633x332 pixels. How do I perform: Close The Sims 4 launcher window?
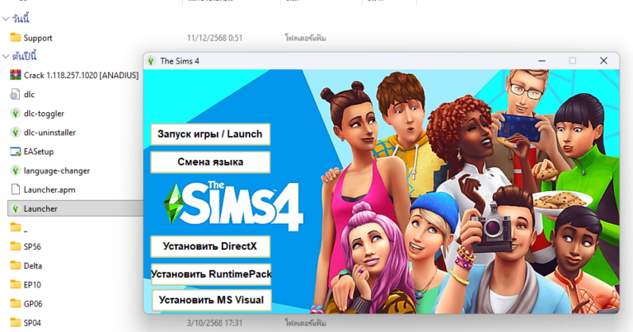point(603,60)
